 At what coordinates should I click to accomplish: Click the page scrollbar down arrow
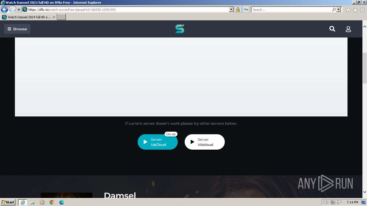365,192
